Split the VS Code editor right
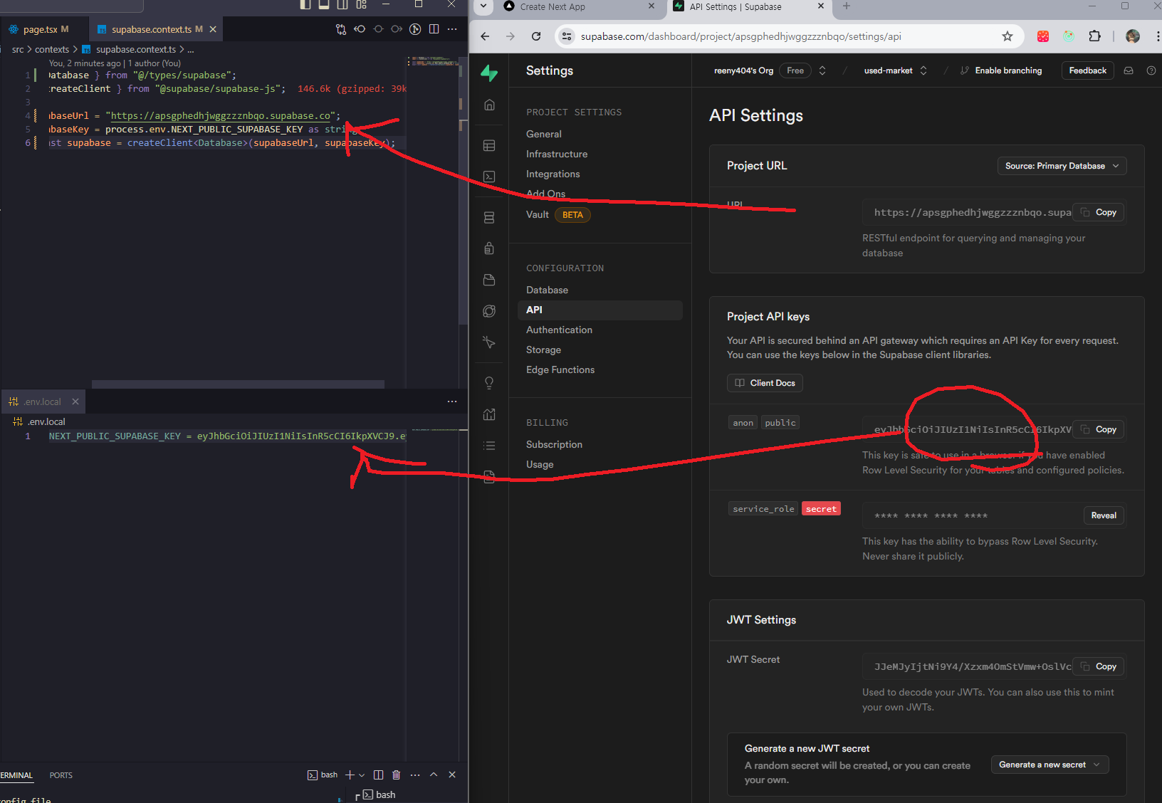The width and height of the screenshot is (1162, 803). tap(434, 29)
